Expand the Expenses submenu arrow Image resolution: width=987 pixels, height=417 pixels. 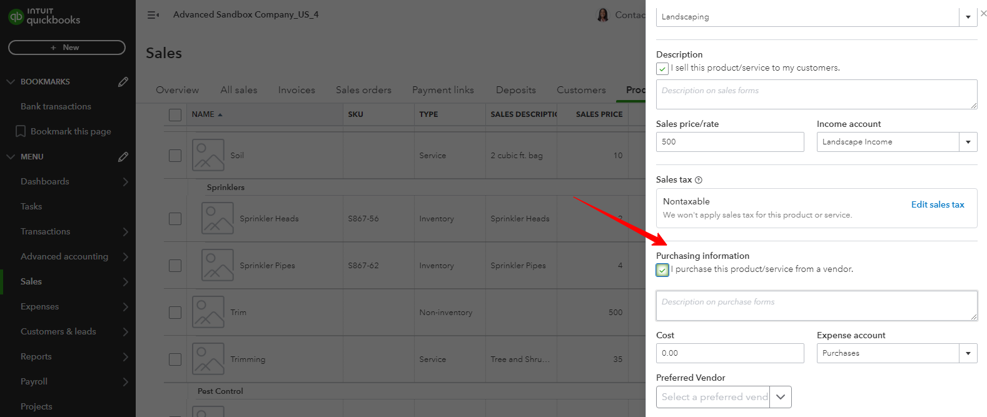[x=125, y=307]
